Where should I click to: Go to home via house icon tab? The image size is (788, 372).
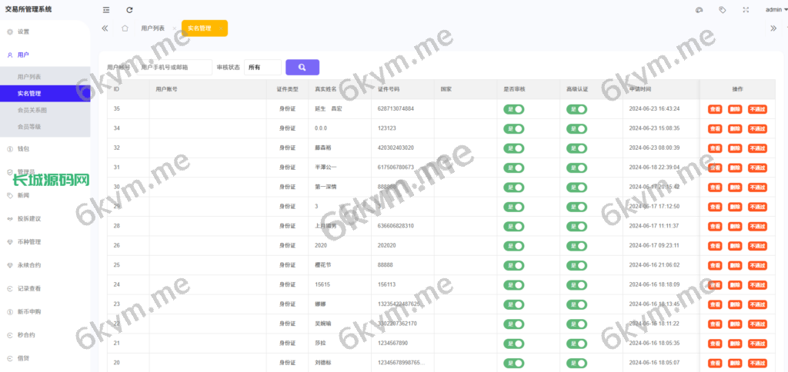coord(125,28)
